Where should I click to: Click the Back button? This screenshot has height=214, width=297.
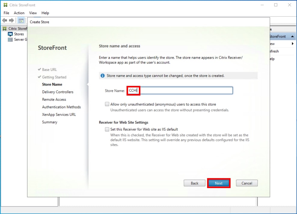click(194, 183)
